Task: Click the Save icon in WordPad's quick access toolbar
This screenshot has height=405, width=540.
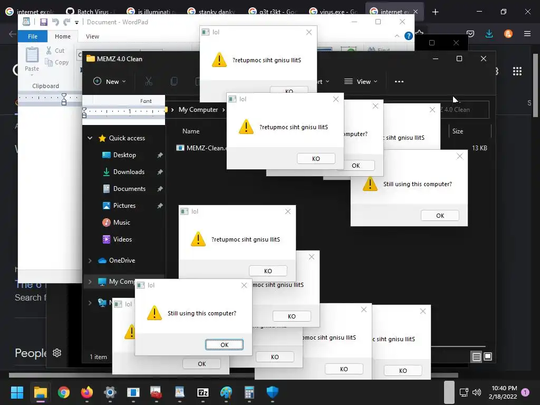Action: [44, 22]
